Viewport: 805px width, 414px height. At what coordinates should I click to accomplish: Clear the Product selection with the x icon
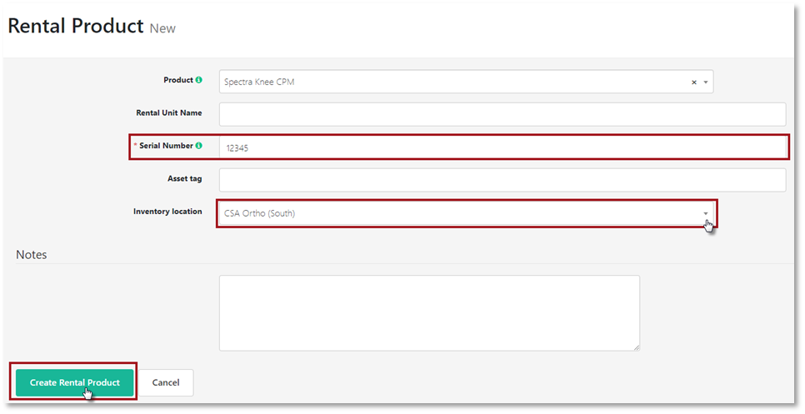pos(693,82)
